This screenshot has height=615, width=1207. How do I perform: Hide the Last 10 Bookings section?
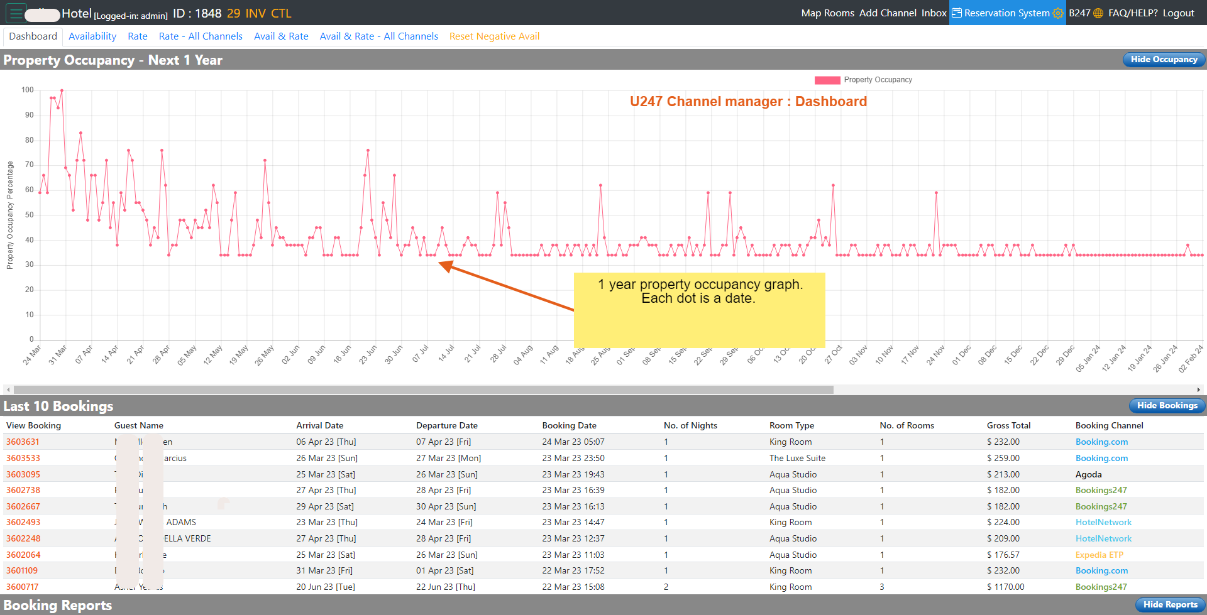click(x=1167, y=406)
